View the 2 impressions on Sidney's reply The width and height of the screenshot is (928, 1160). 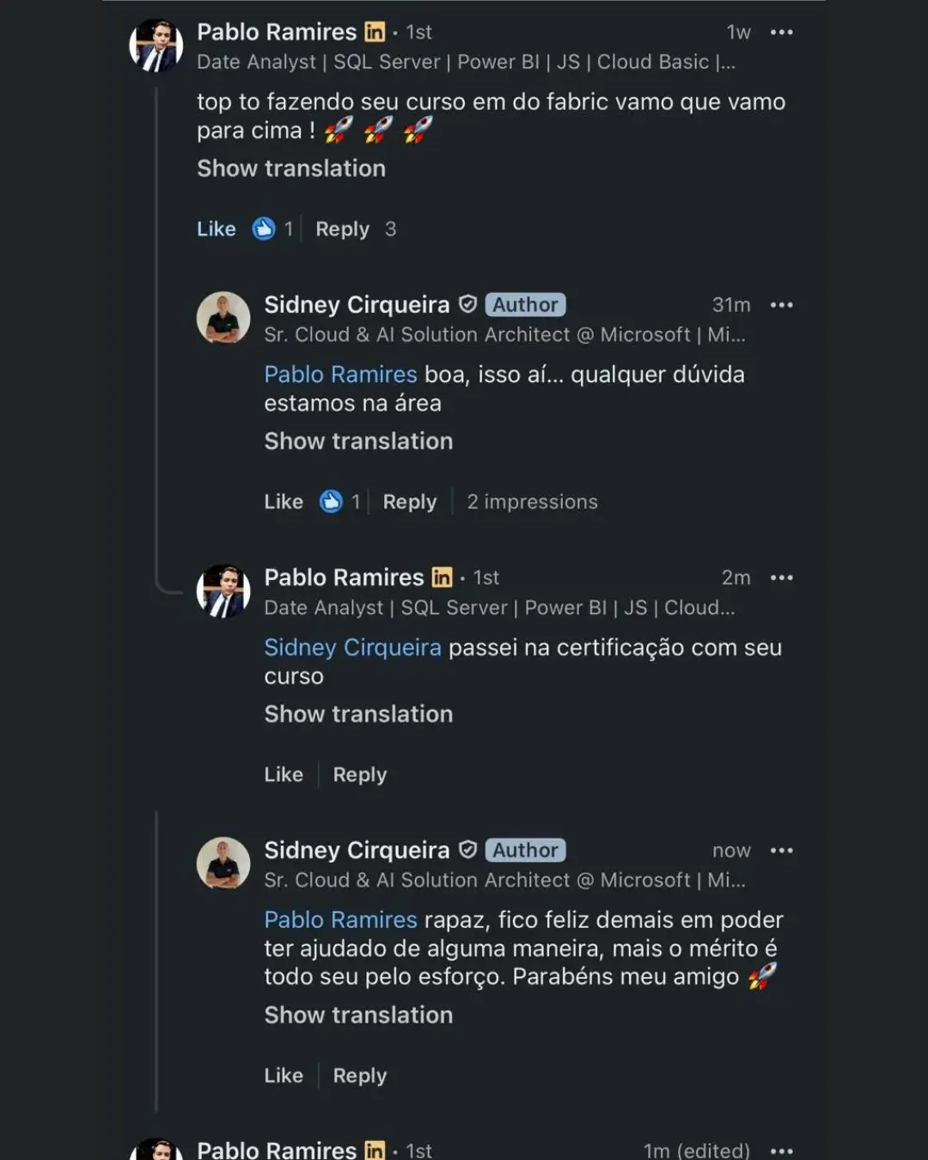coord(532,501)
